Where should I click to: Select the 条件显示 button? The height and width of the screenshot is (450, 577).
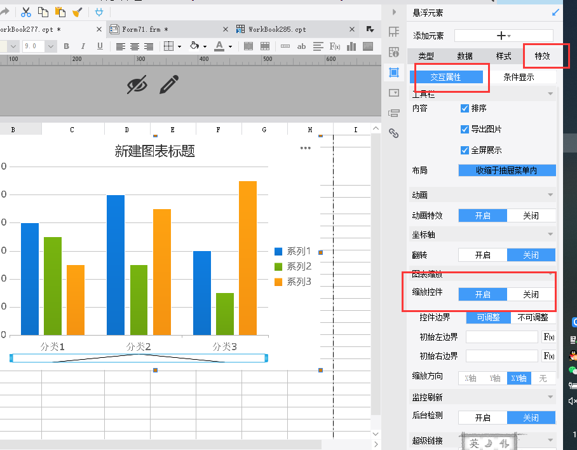tap(519, 77)
